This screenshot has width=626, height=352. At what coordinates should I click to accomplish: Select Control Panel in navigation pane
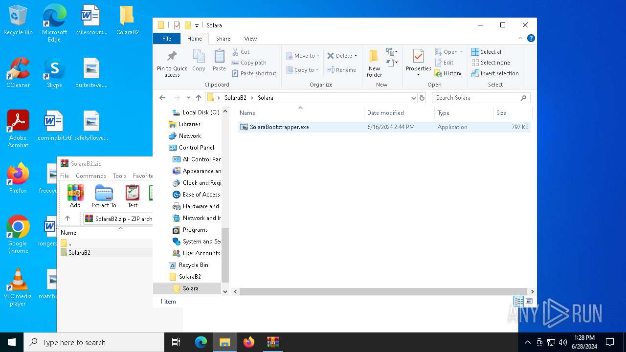click(x=191, y=148)
